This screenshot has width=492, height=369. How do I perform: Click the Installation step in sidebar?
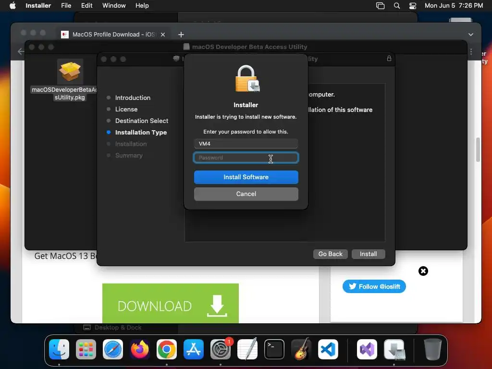[x=131, y=144]
